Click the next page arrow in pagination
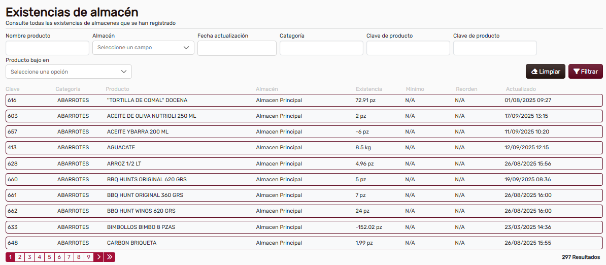This screenshot has height=265, width=606. click(x=98, y=257)
